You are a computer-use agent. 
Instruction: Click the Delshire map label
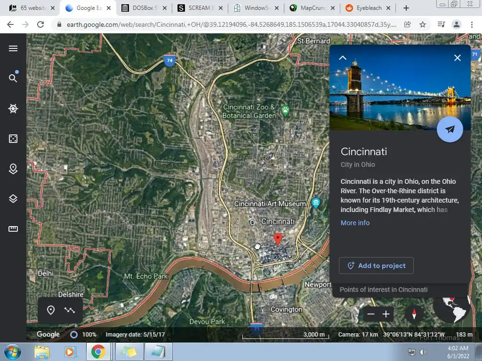pos(71,294)
